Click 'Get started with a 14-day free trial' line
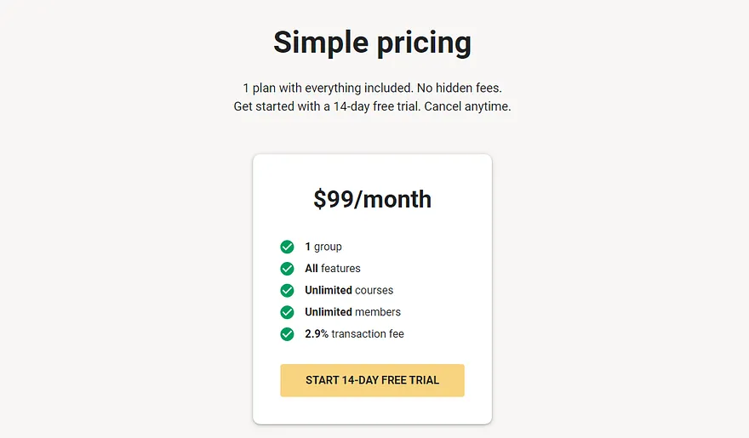This screenshot has width=749, height=438. click(x=327, y=106)
